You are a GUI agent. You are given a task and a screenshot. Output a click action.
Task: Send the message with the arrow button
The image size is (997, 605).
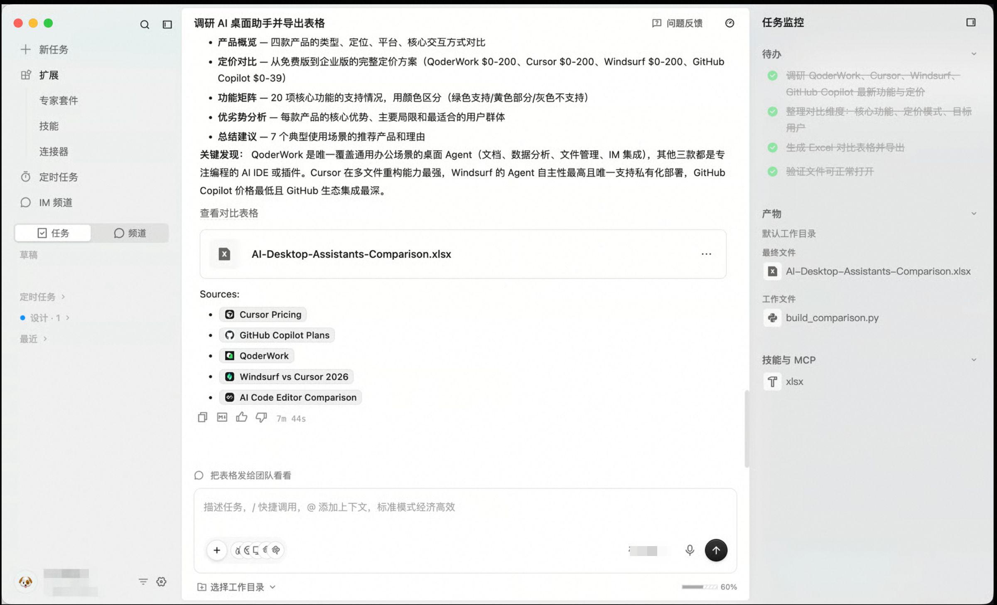[x=716, y=550]
